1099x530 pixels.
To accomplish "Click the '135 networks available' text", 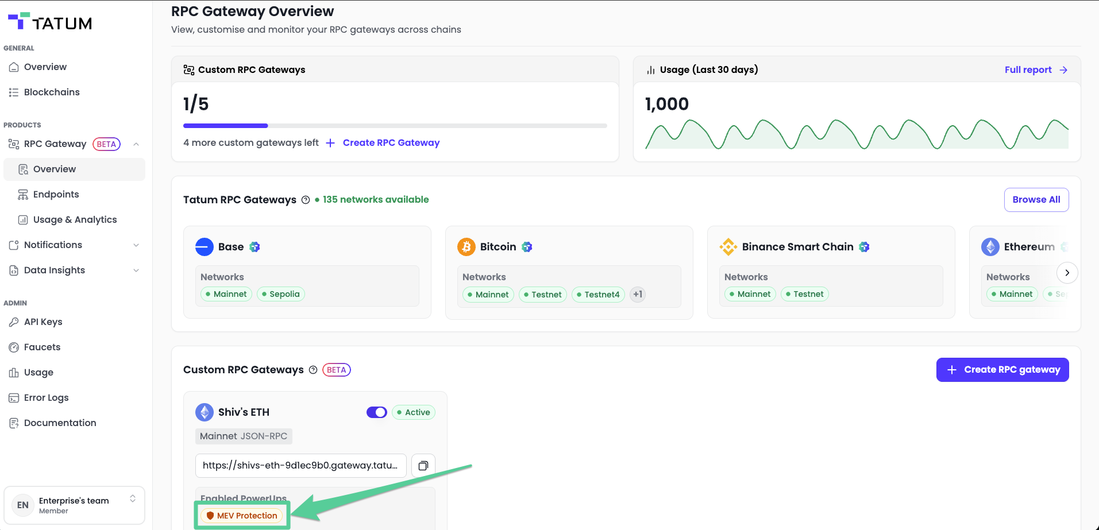I will pyautogui.click(x=376, y=200).
